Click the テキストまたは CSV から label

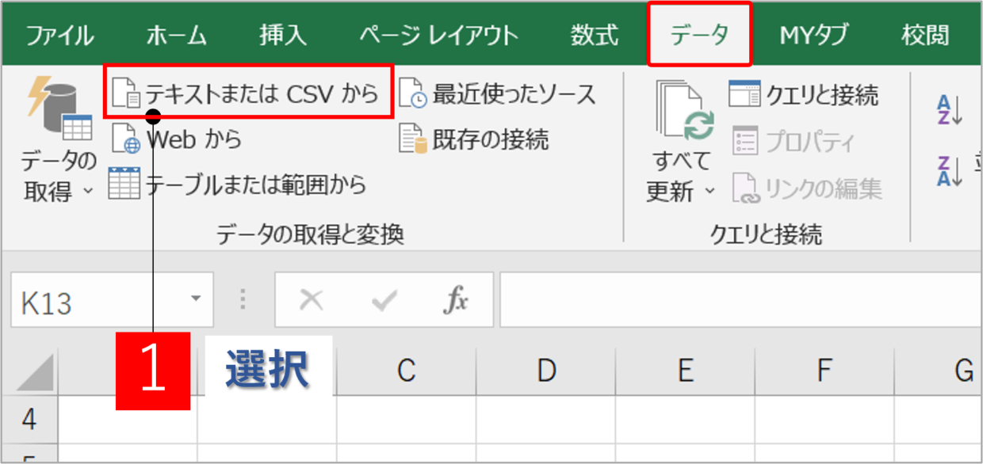(x=262, y=94)
